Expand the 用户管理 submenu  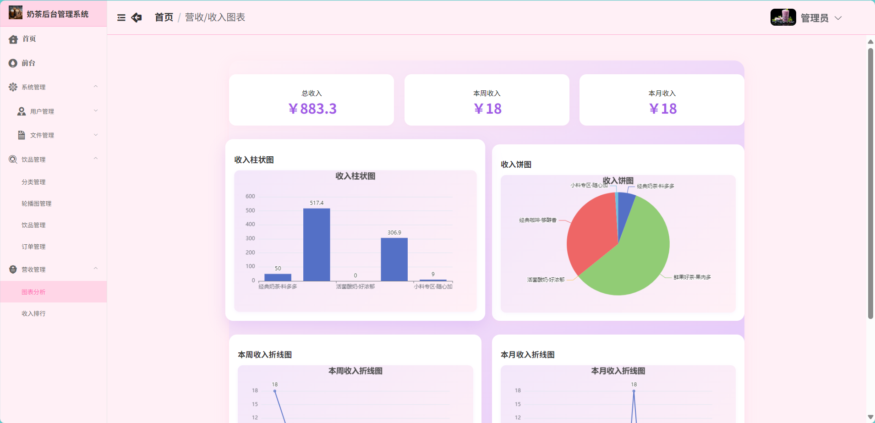click(95, 110)
